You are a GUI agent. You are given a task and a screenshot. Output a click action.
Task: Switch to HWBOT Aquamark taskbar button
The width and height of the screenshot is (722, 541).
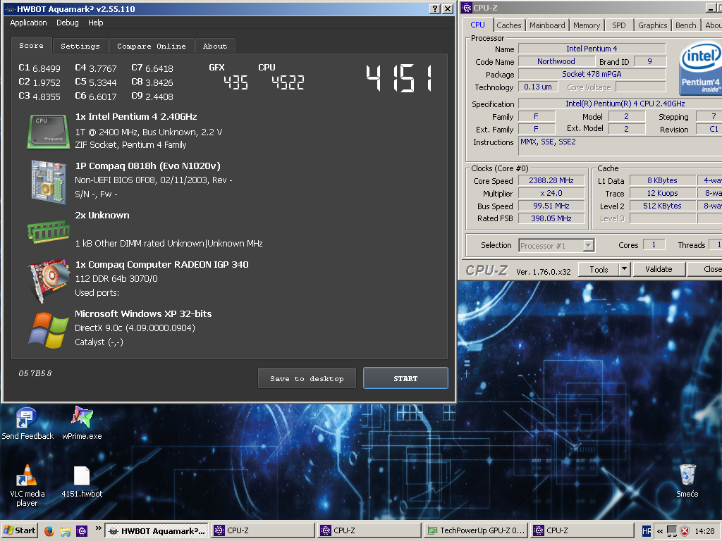pos(157,530)
